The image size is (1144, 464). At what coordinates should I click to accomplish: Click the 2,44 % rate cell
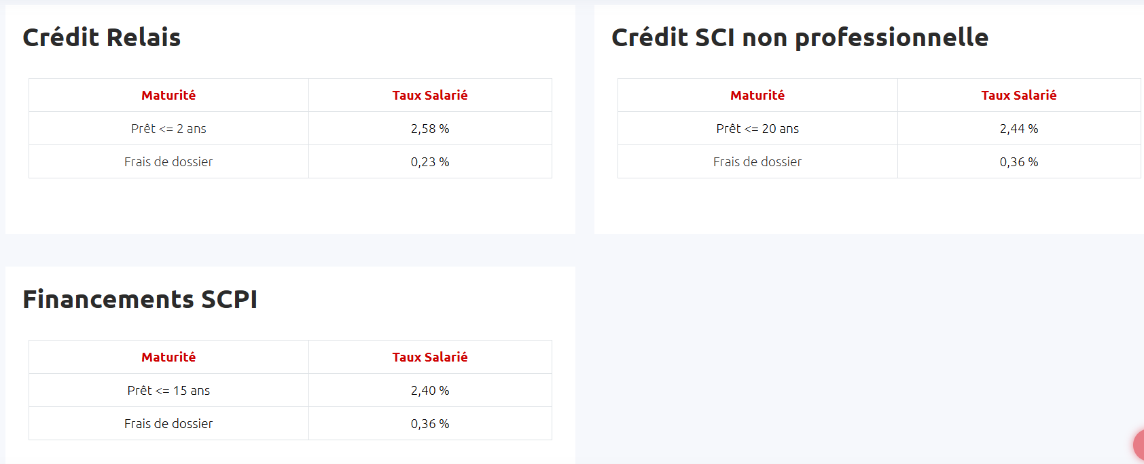(x=1019, y=129)
